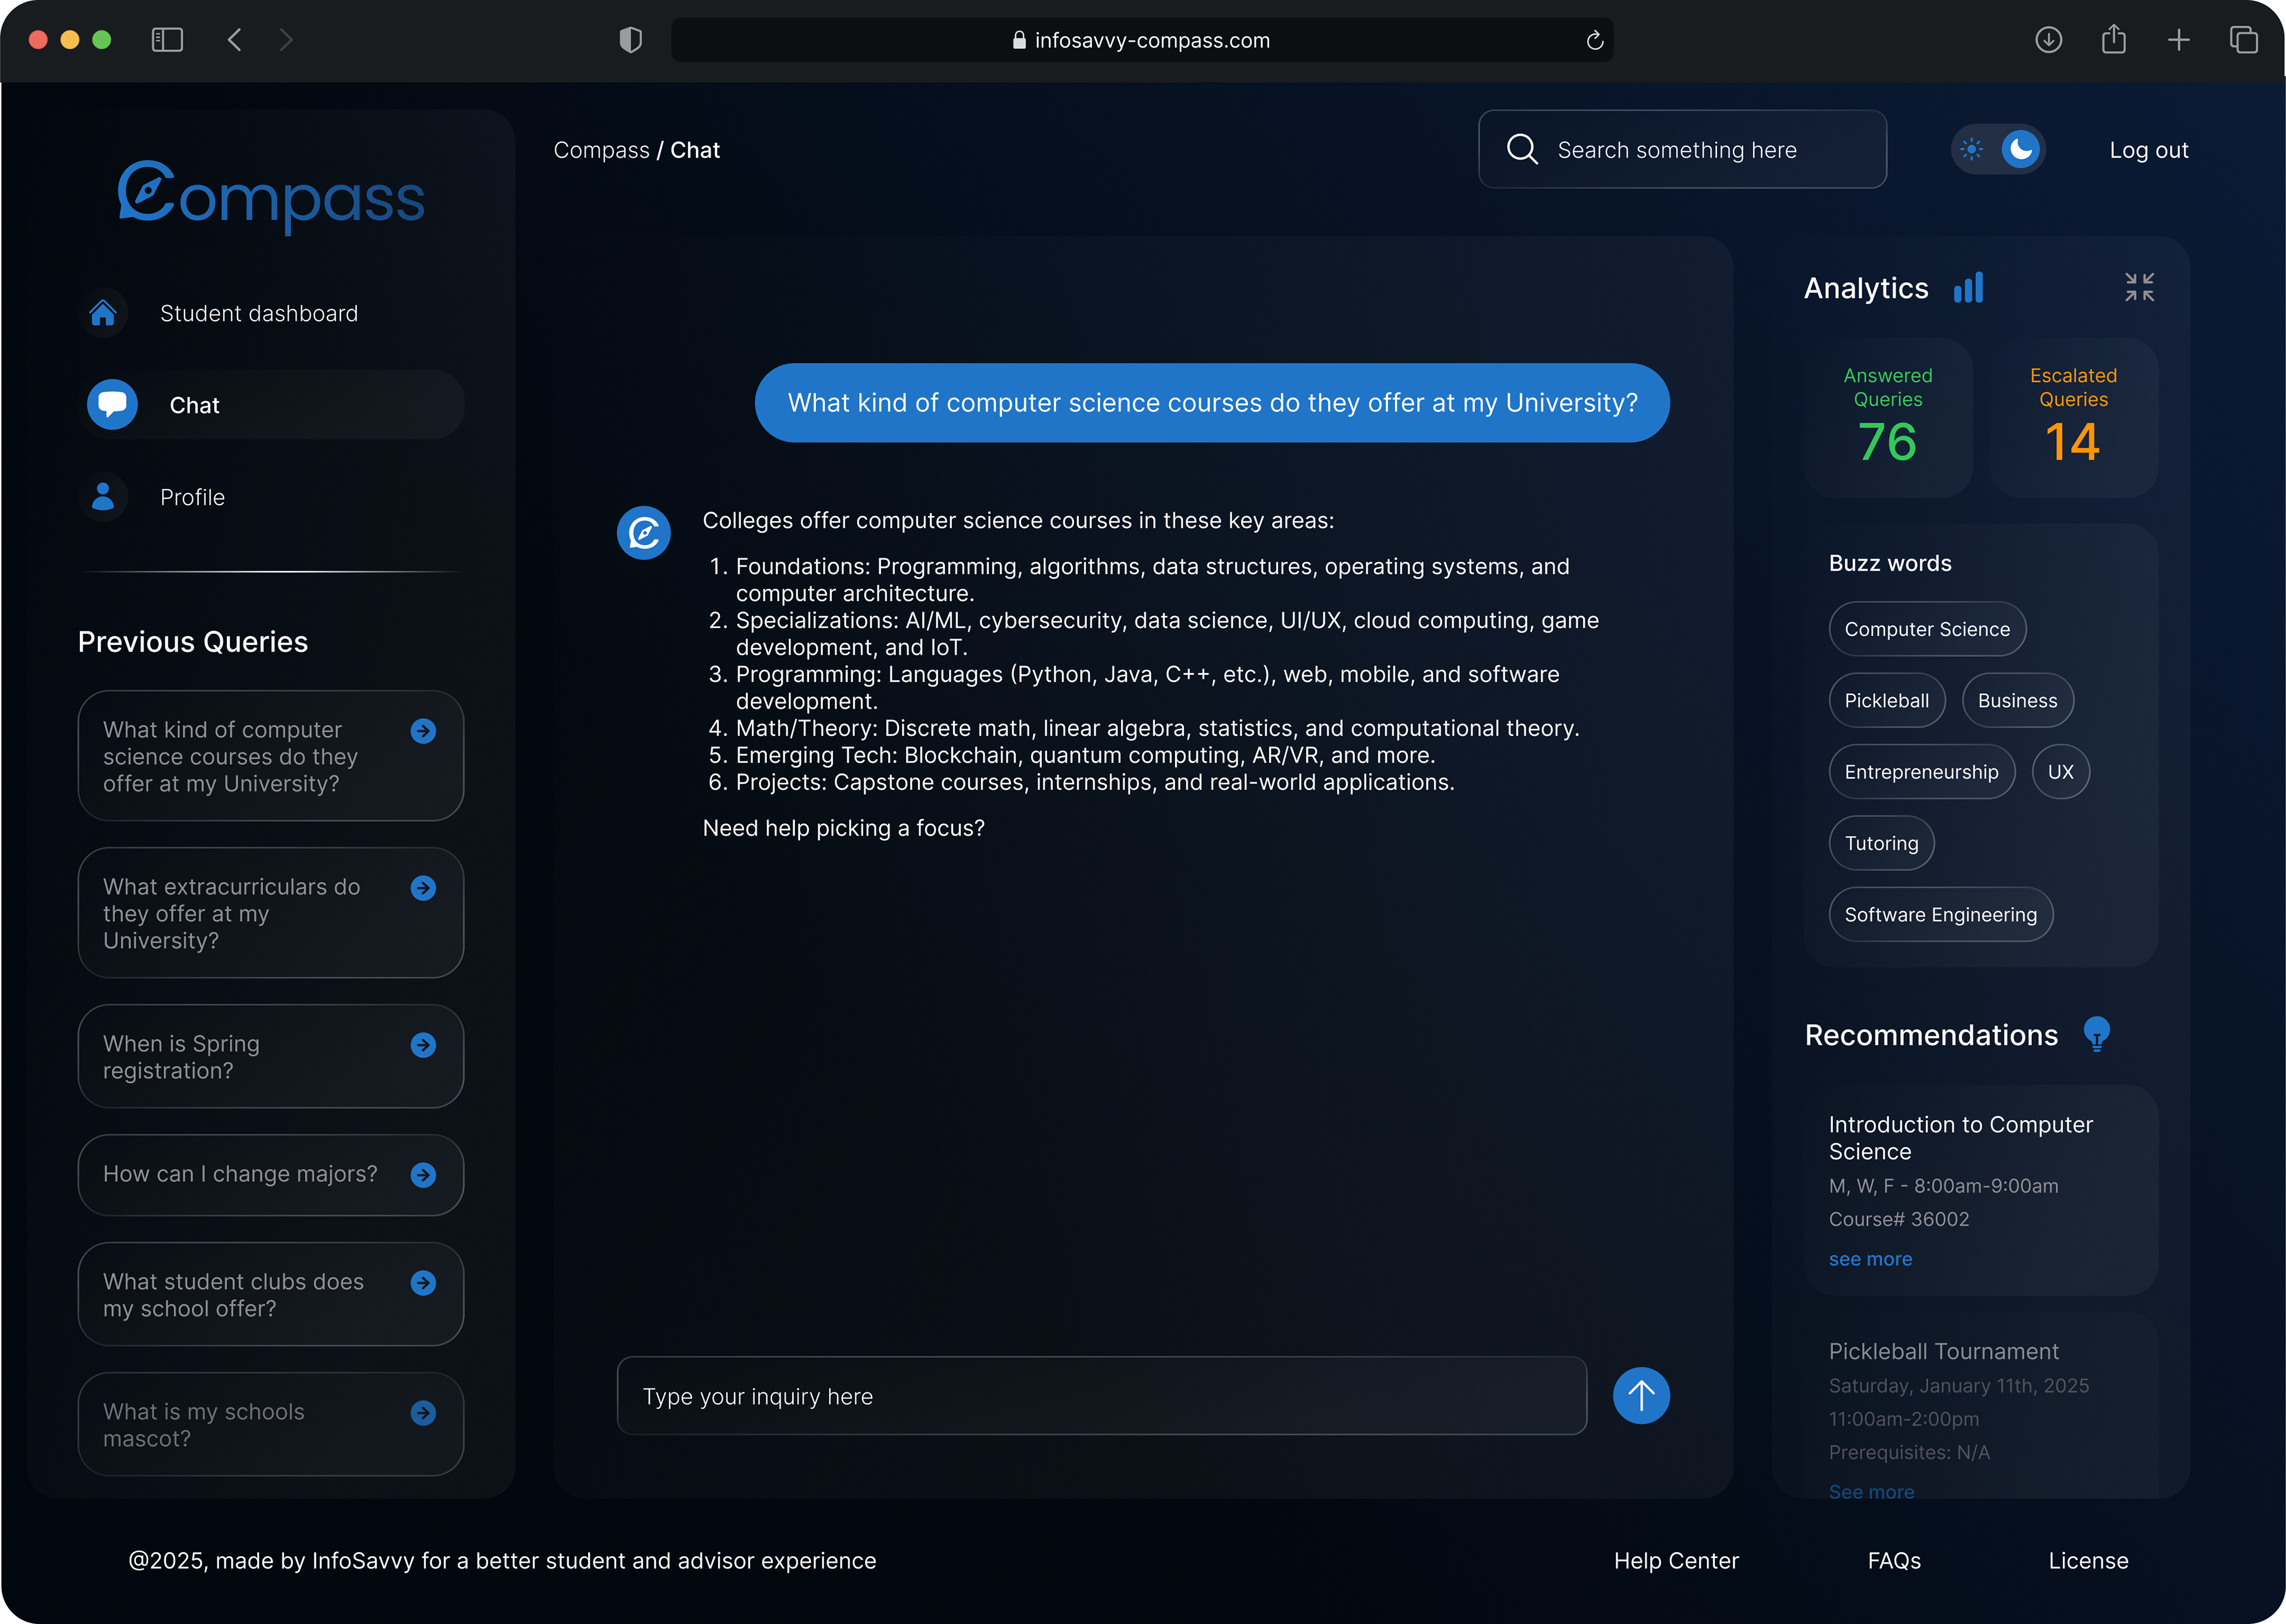Select Tutoring buzz word
Image resolution: width=2286 pixels, height=1624 pixels.
[1881, 843]
